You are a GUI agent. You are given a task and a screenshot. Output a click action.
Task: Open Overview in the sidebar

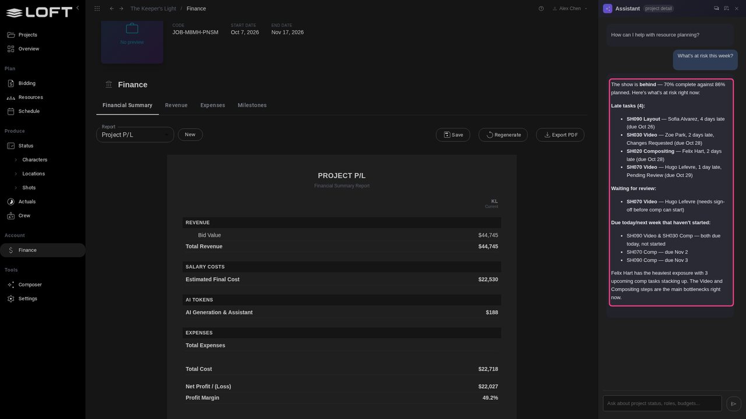(x=43, y=49)
